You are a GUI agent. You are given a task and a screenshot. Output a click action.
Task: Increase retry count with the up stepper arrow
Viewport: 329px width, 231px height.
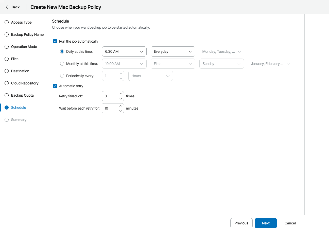coord(121,94)
